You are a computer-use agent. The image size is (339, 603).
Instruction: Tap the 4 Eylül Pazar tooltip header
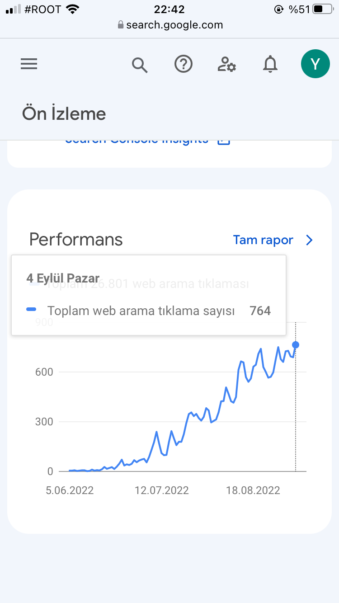63,278
